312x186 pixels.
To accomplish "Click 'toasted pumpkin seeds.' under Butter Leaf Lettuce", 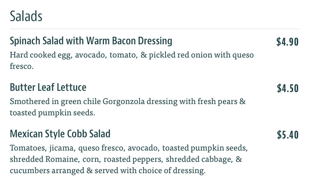I will [53, 113].
